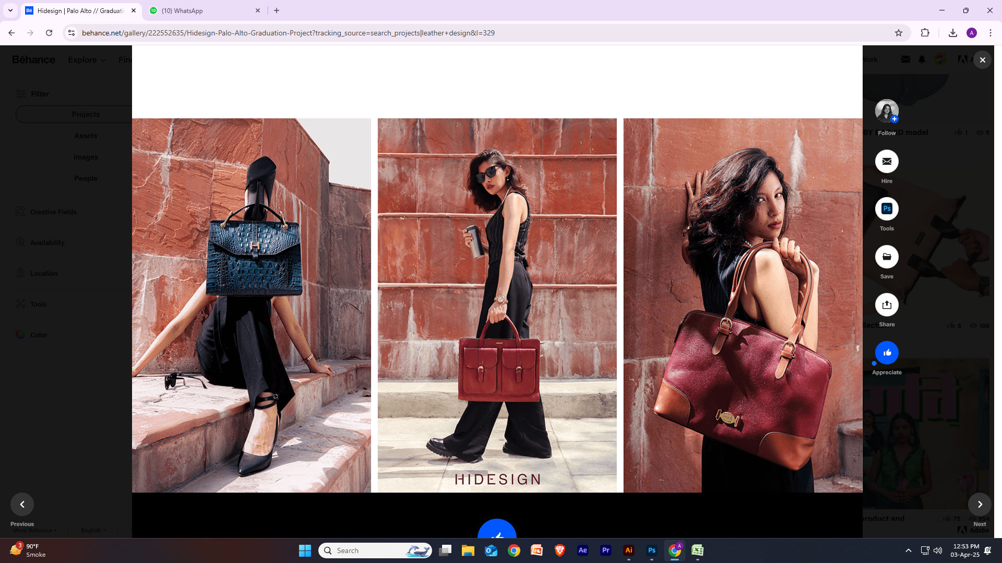Save project with the folder icon
Image resolution: width=1002 pixels, height=563 pixels.
pyautogui.click(x=886, y=256)
